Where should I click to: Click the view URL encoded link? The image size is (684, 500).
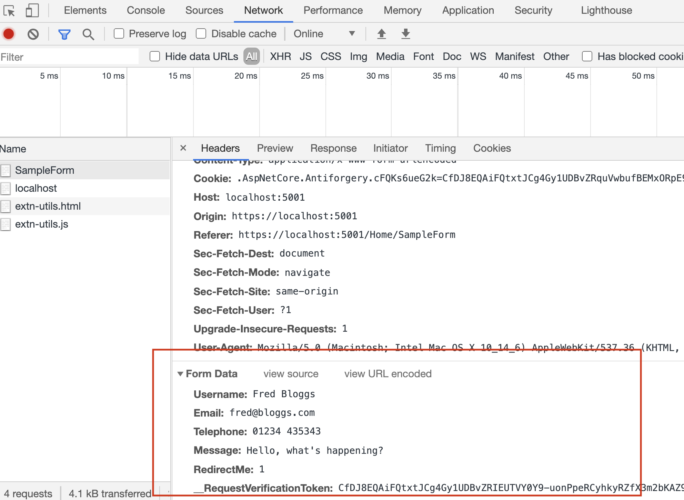pos(388,373)
